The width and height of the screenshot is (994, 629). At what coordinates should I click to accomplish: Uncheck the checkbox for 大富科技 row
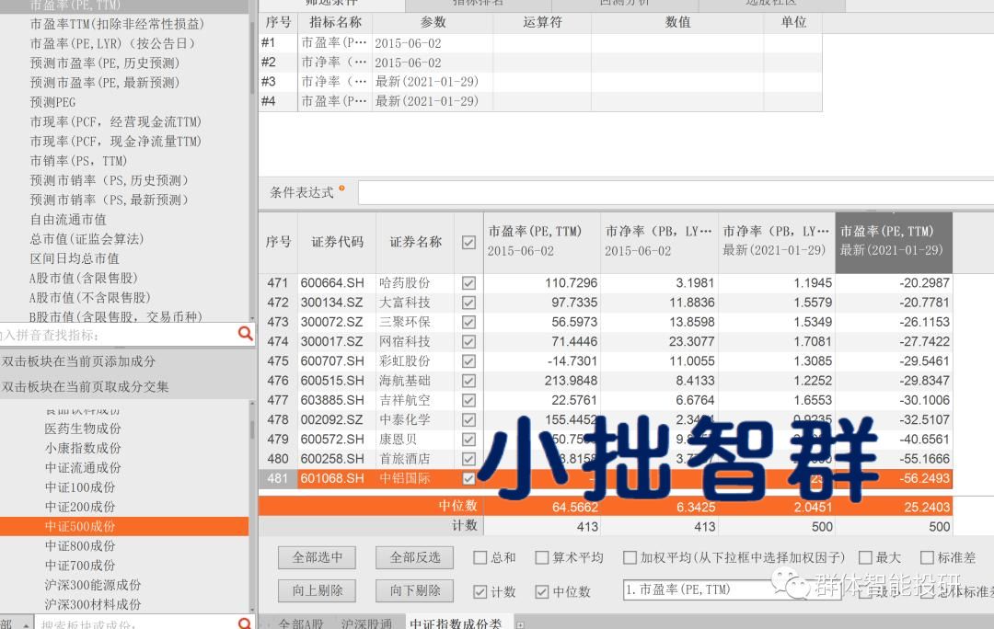tap(468, 303)
